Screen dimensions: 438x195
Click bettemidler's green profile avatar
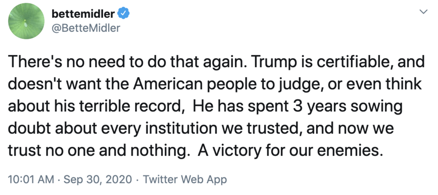[27, 23]
